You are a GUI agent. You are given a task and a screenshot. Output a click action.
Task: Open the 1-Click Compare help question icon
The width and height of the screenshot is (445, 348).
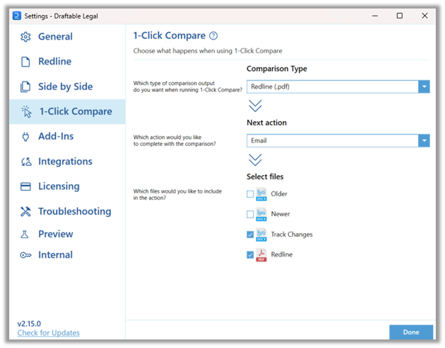tap(213, 35)
